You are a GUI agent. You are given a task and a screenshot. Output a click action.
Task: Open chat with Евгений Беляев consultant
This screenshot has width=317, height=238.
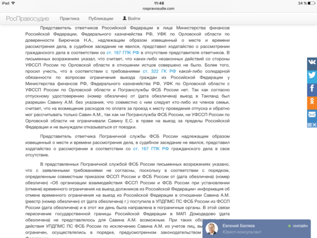pos(257,228)
